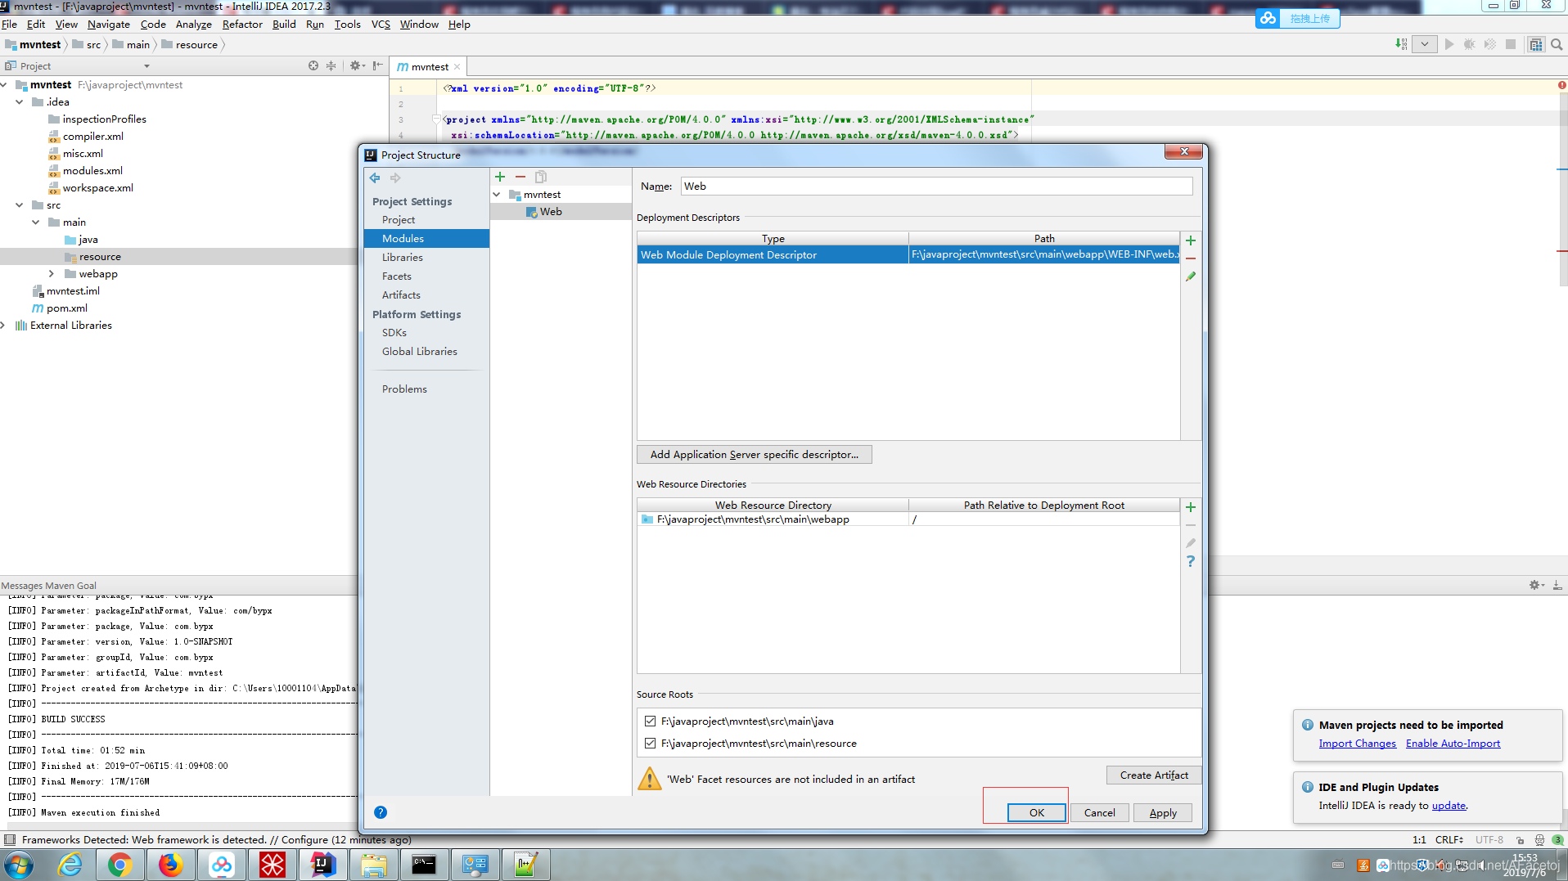Open dialog help via blue question mark

381,812
